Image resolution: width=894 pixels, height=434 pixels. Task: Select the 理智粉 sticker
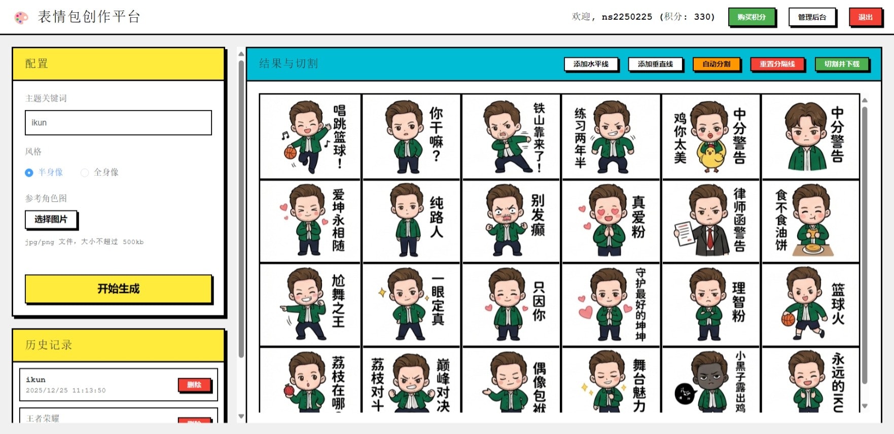click(x=710, y=305)
